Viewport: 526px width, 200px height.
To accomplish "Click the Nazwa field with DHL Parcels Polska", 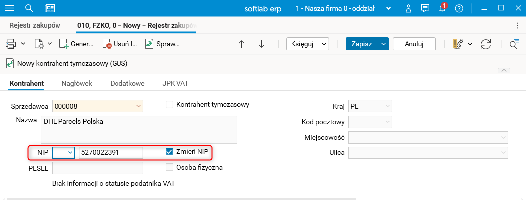I will point(139,130).
